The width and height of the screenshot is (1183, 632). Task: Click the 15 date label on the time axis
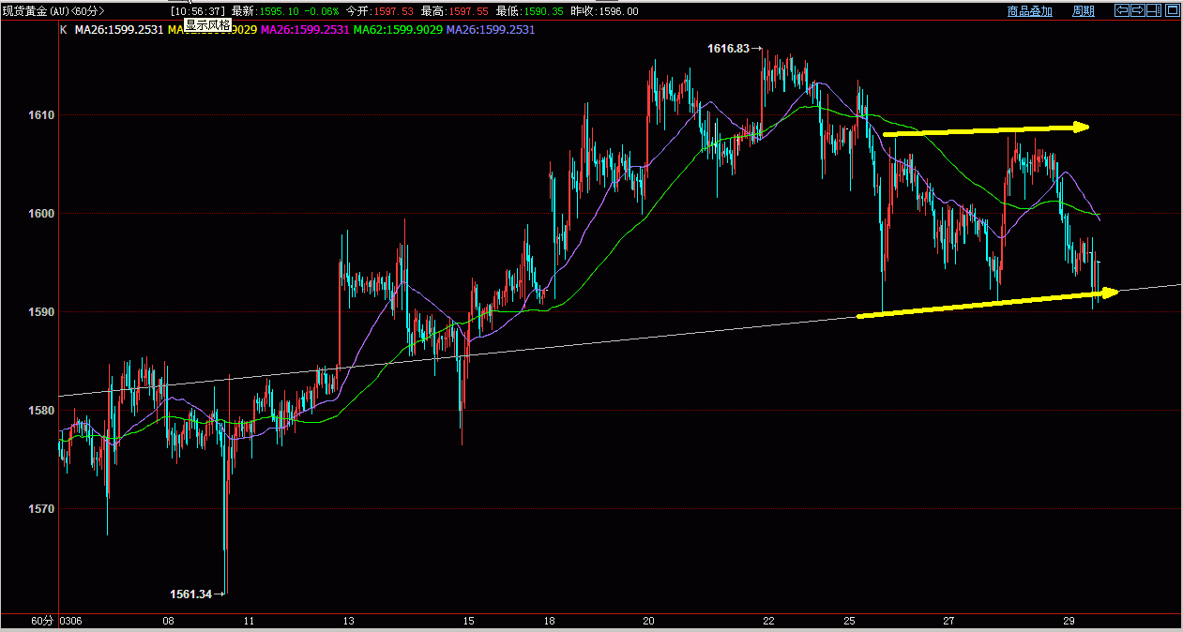coord(468,621)
